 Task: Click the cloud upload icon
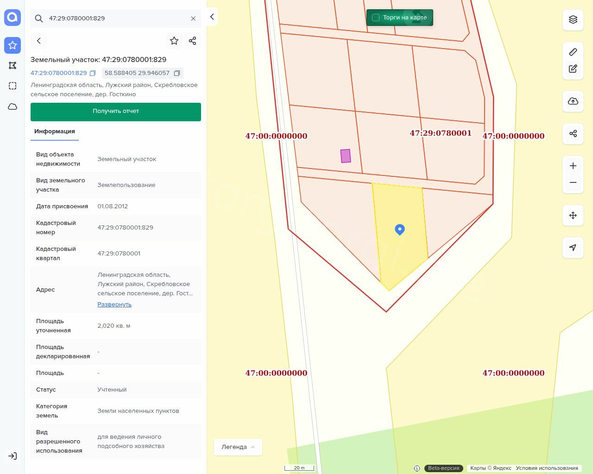pos(573,101)
